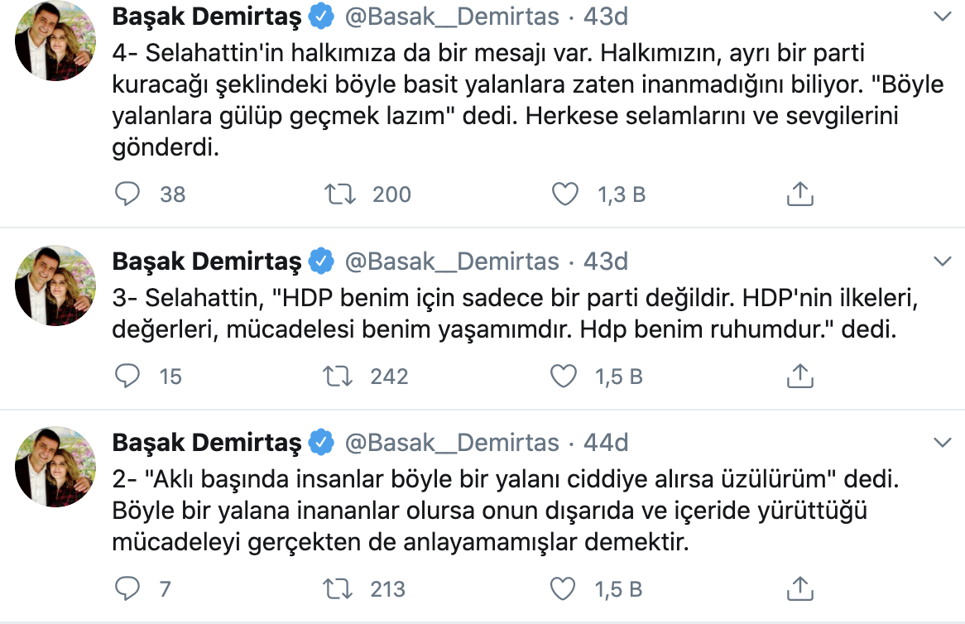Open share options on the bottom tweet

799,589
